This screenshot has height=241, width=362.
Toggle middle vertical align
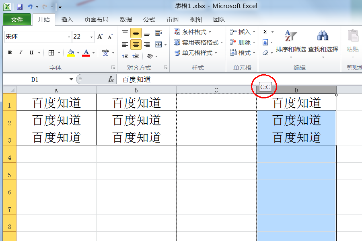point(136,33)
